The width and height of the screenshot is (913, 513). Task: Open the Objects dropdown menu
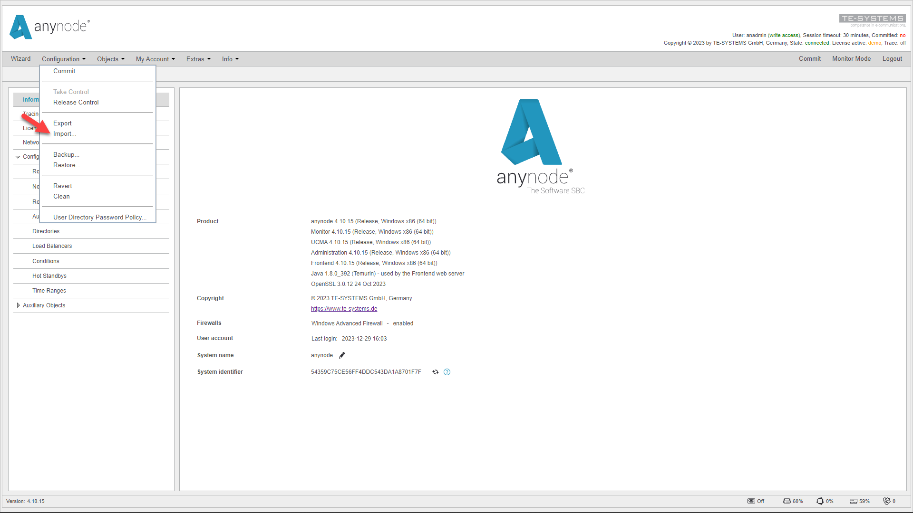(x=110, y=59)
